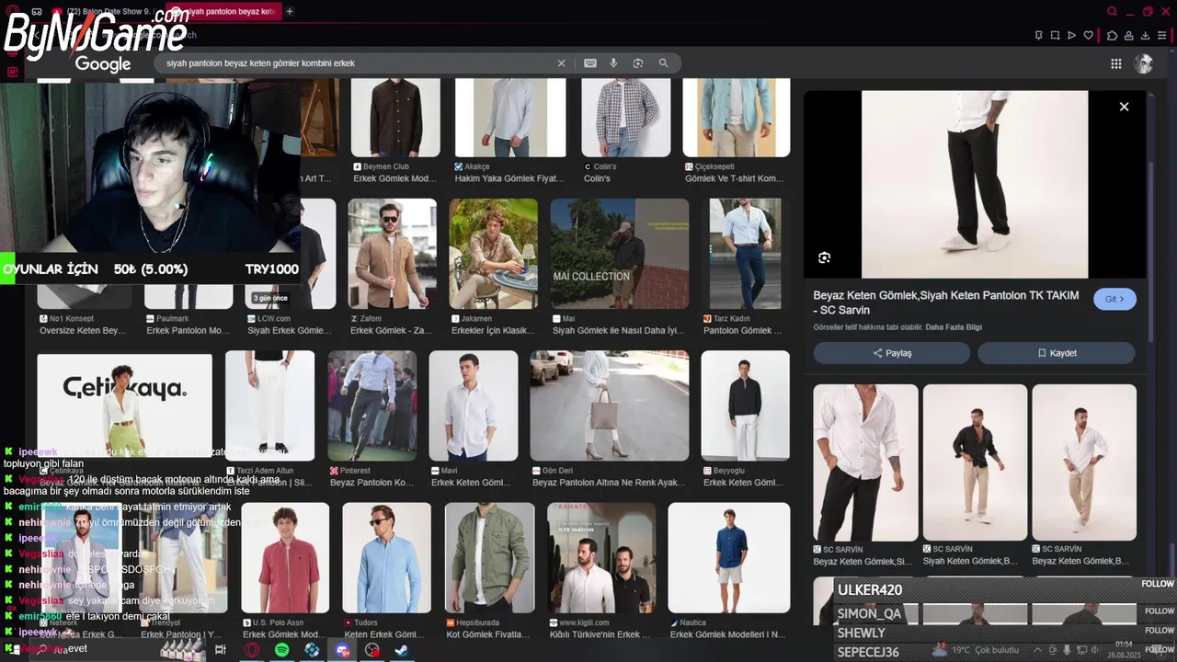Select the siyah pantolon beyaz keten tab
The image size is (1177, 662).
(223, 11)
